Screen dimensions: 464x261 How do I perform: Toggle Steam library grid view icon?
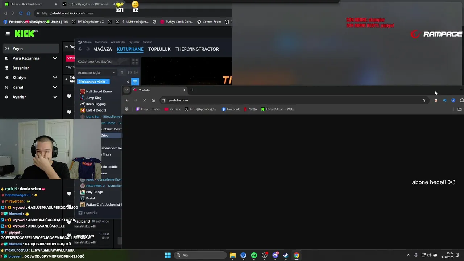(135, 62)
